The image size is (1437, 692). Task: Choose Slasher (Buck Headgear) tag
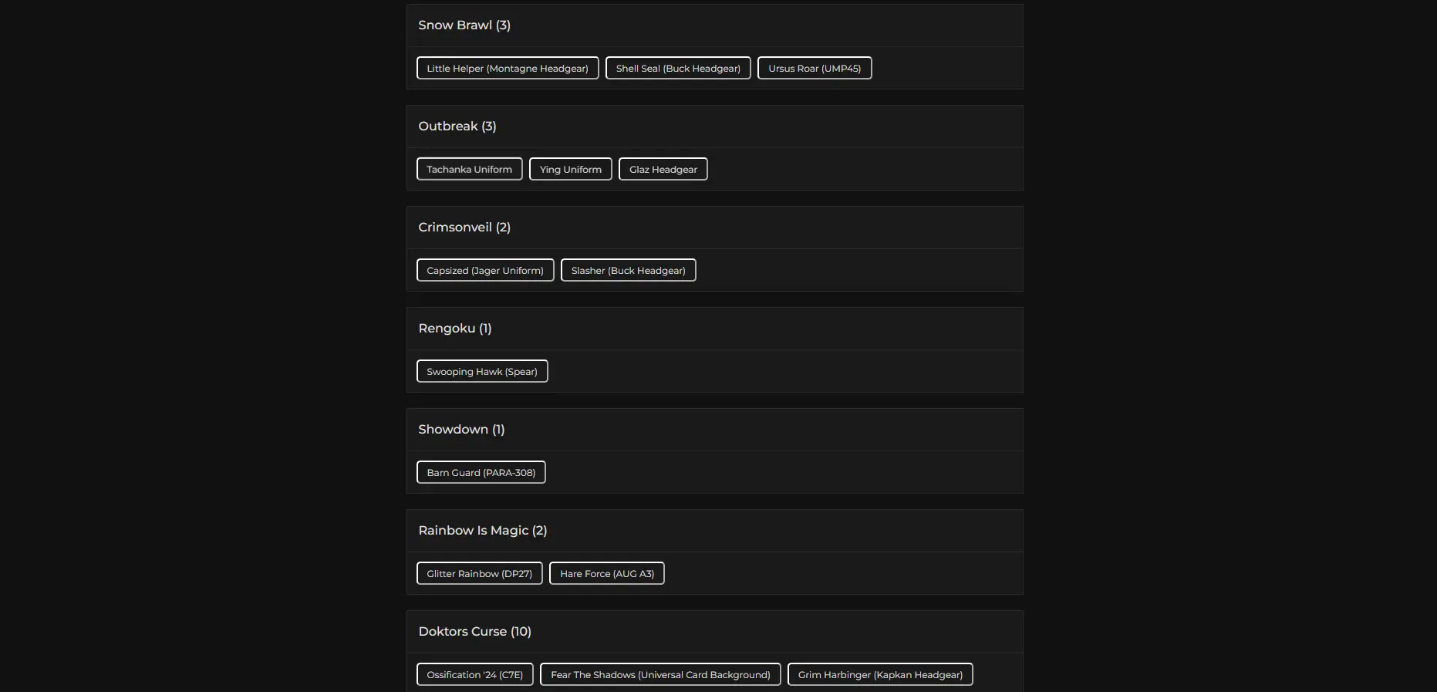tap(628, 271)
